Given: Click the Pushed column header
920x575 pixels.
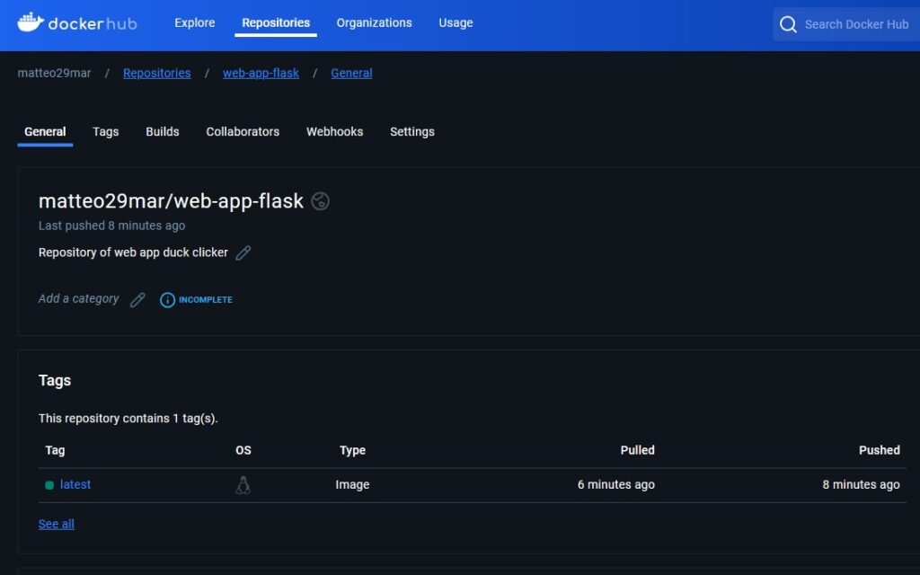Looking at the screenshot, I should click(x=880, y=451).
